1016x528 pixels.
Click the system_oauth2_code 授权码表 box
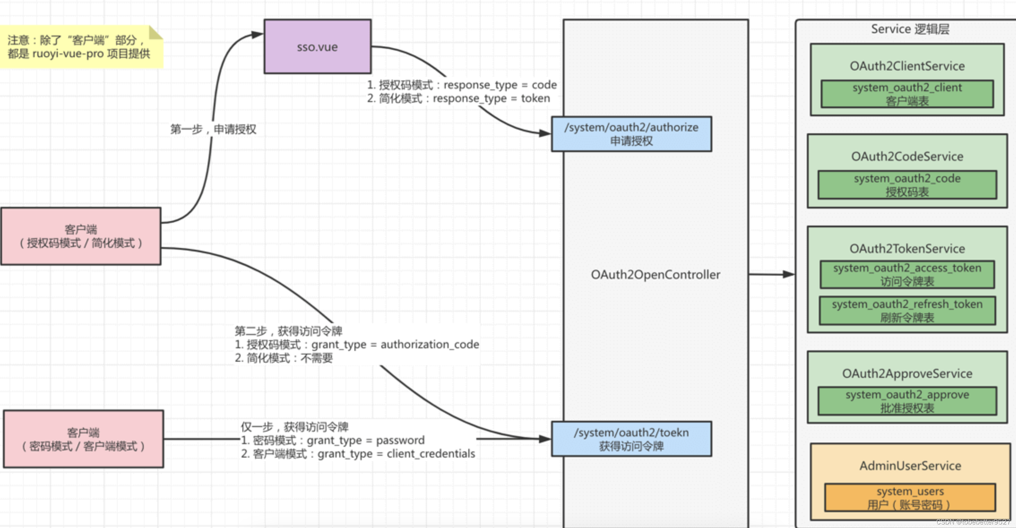click(x=907, y=185)
